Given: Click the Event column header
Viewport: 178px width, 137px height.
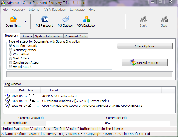Looking at the screenshot, I should tap(101, 90).
